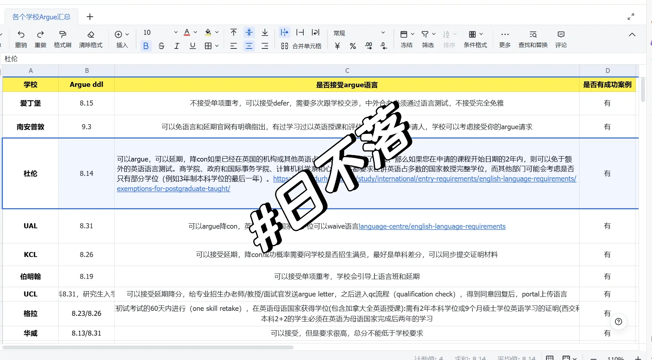Center text horizontally
This screenshot has height=360, width=652.
tap(249, 46)
